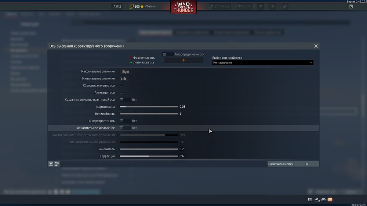The image size is (367, 206).
Task: Click the Right key binding for Максимальное значение
Action: point(126,72)
